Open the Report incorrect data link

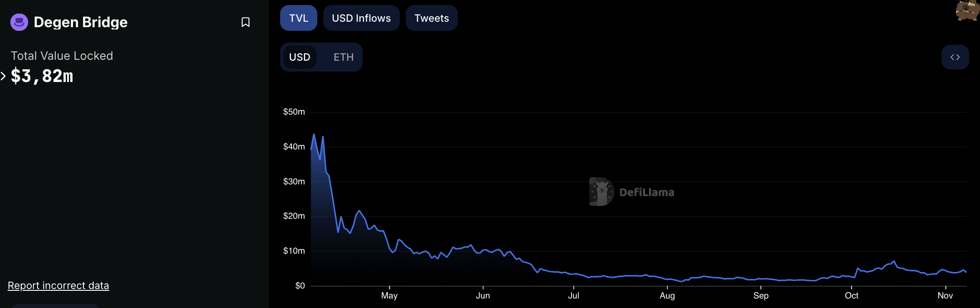click(x=58, y=285)
